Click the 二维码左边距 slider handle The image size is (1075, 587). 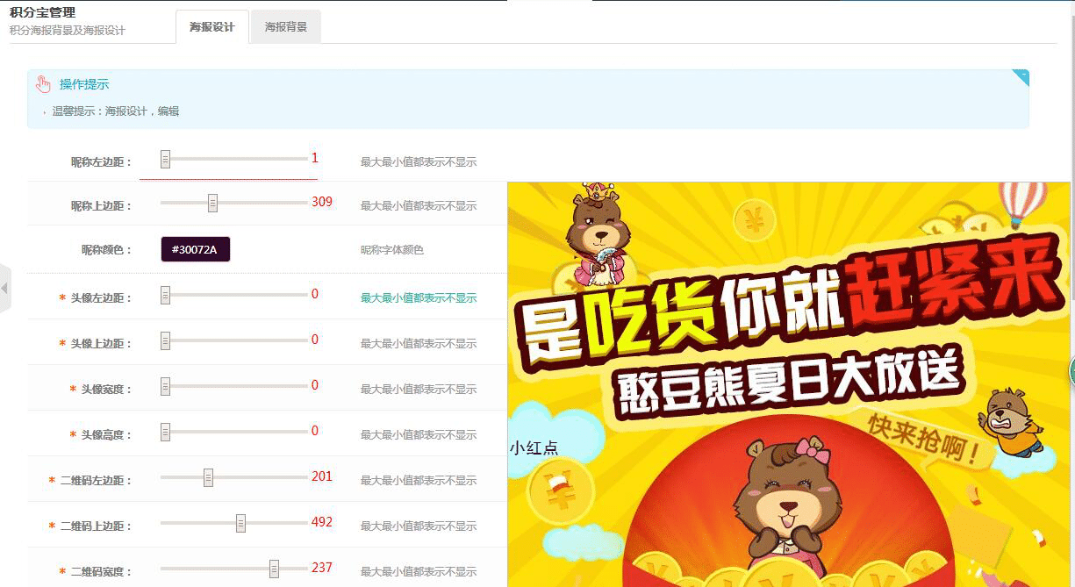click(x=208, y=477)
